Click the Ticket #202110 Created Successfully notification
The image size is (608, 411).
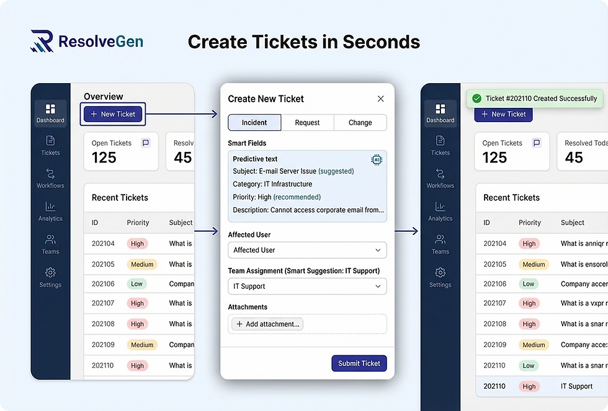tap(535, 99)
